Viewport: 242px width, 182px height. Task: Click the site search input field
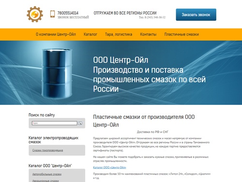point(55,123)
